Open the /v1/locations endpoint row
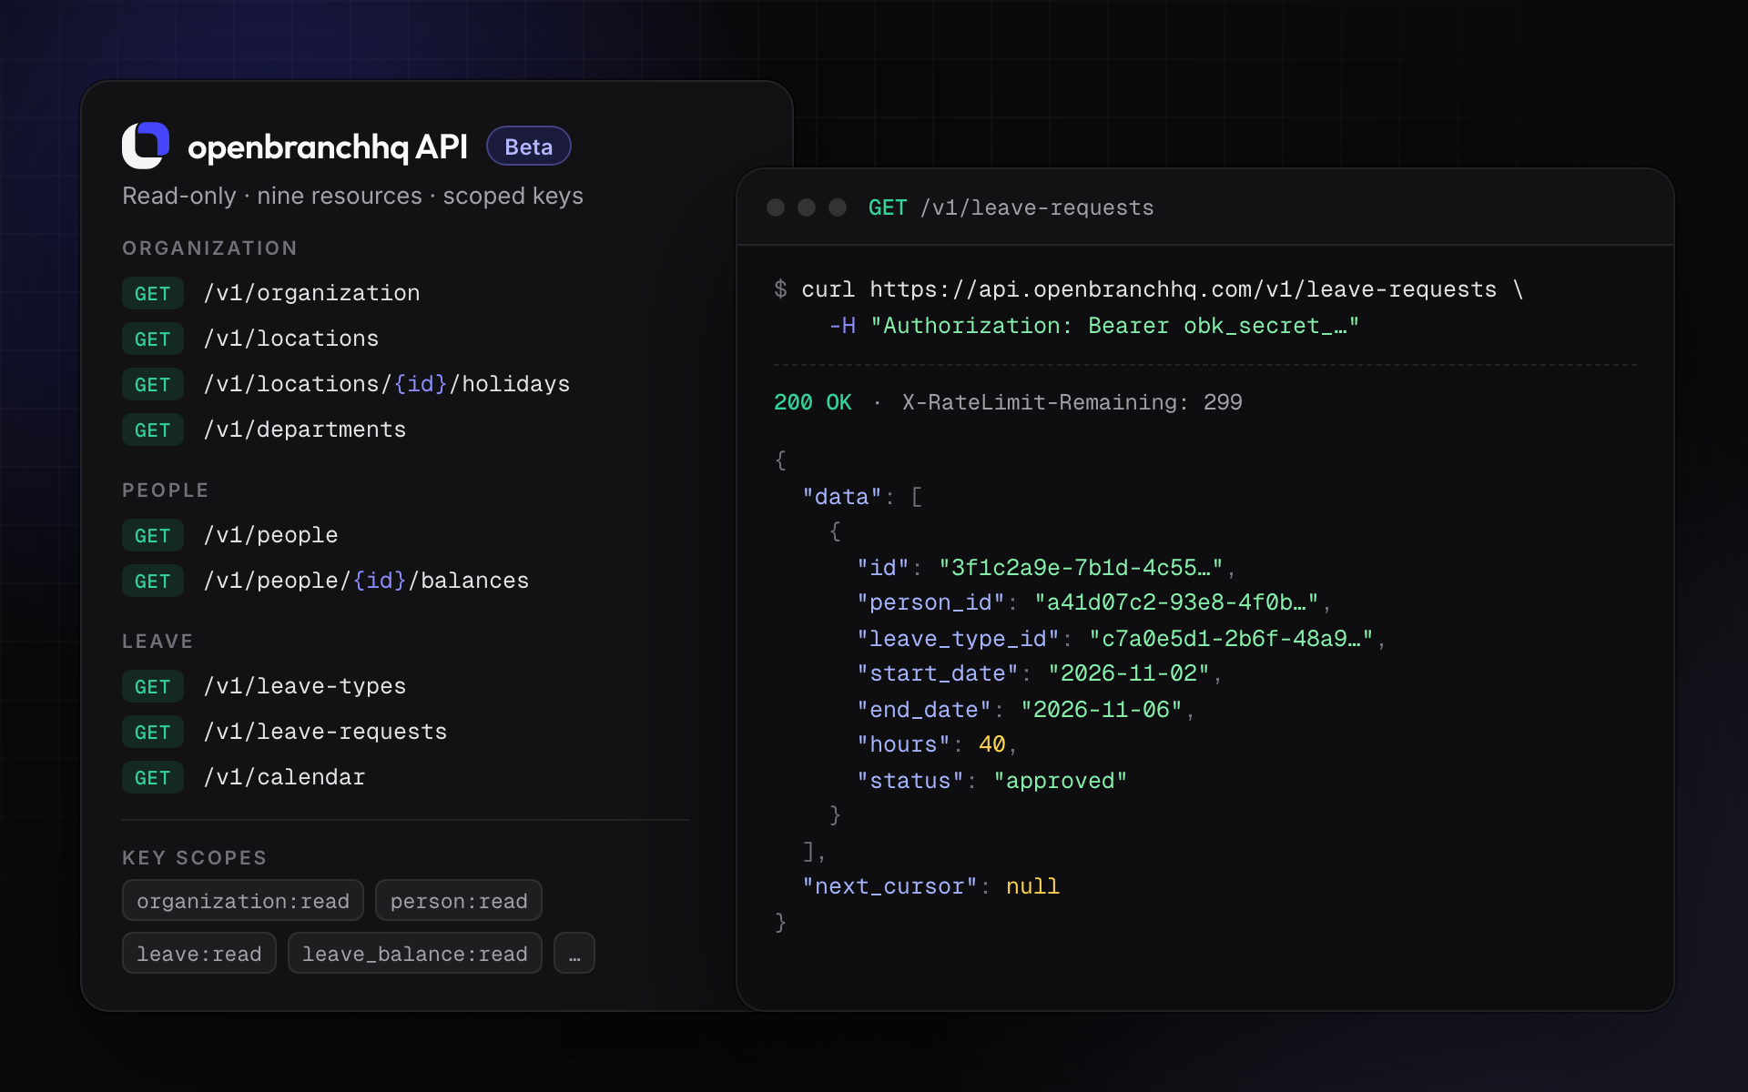 (250, 339)
